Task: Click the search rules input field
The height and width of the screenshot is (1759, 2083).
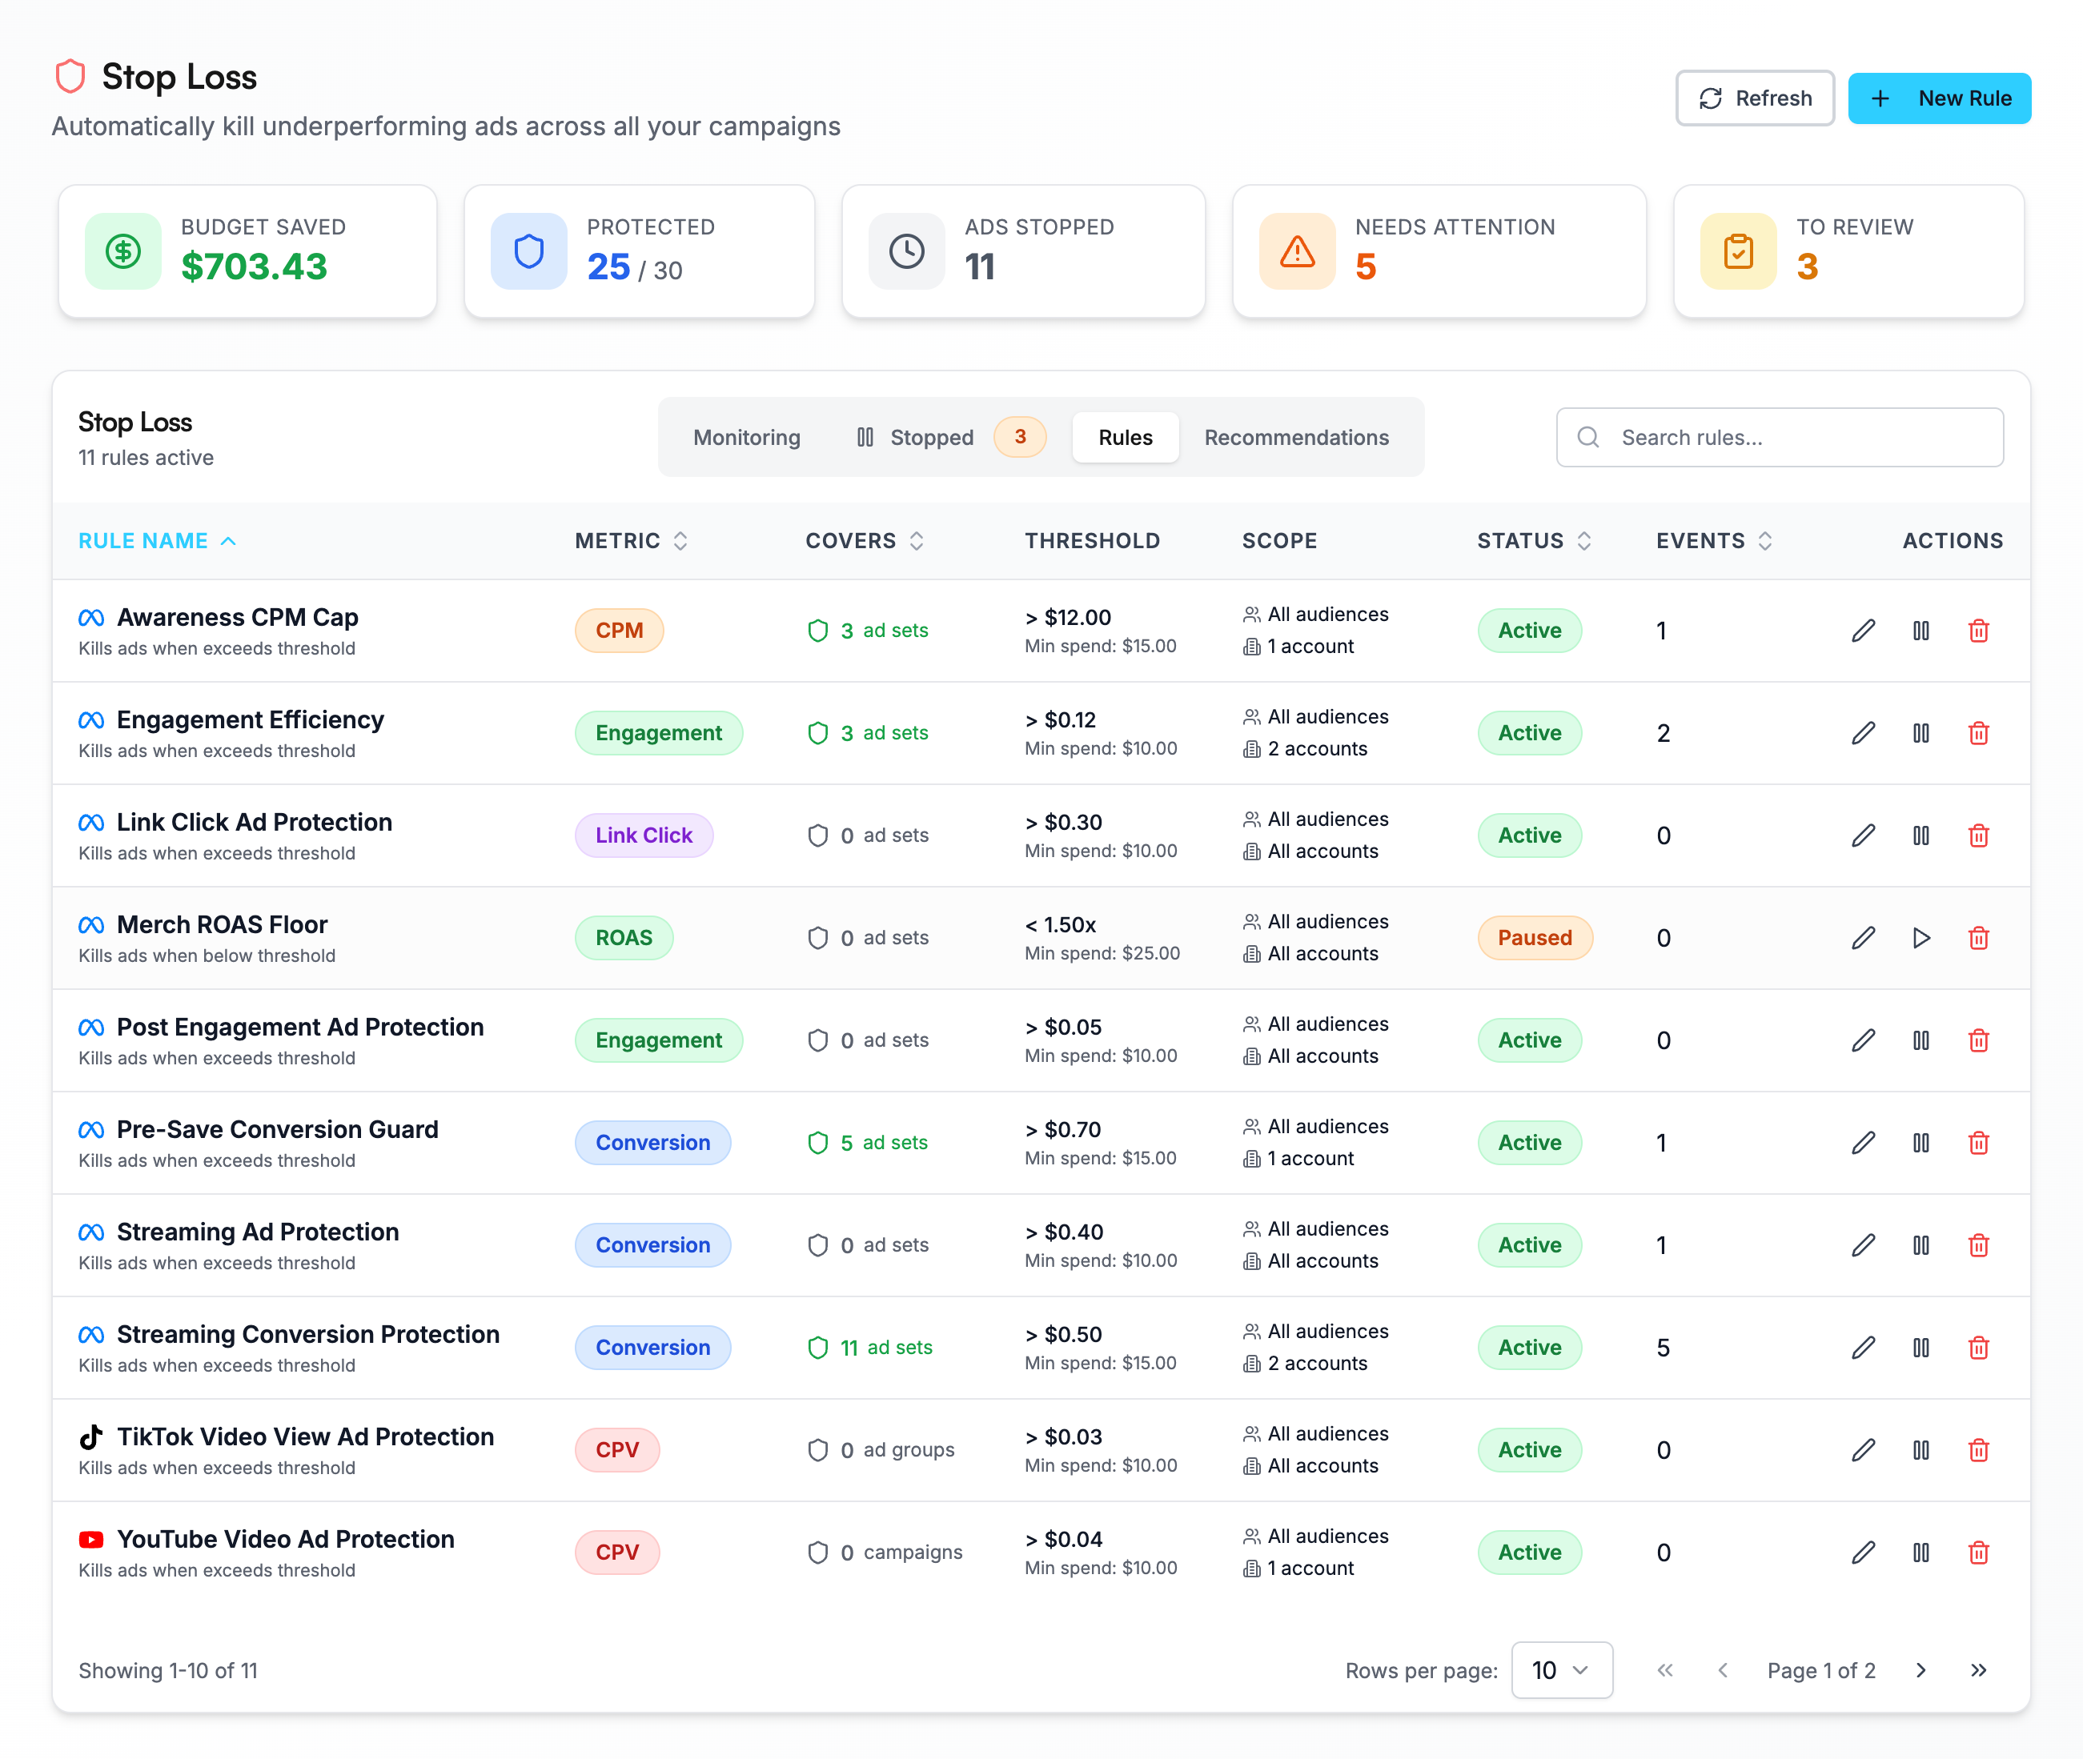Action: (1780, 437)
